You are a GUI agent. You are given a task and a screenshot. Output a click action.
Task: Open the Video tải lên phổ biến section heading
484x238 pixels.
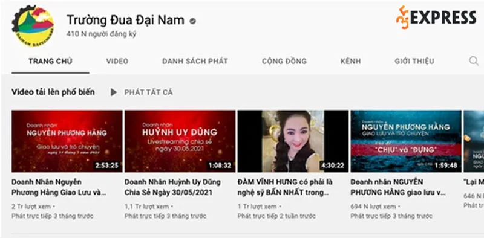[53, 92]
